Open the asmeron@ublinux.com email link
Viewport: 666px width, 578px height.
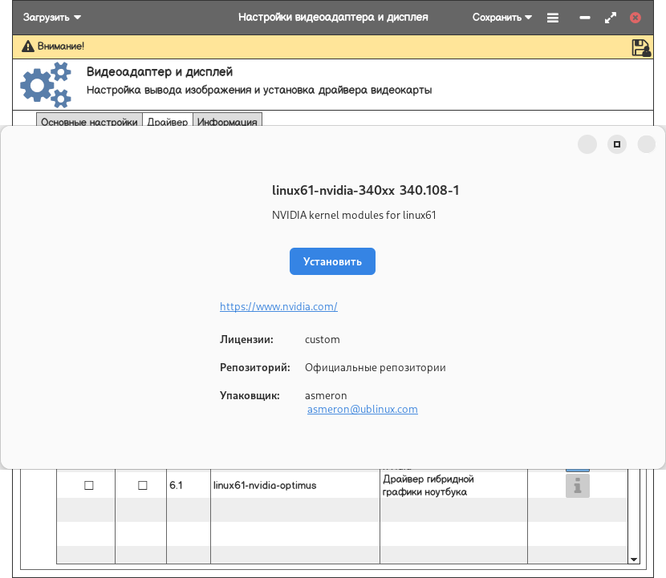(x=363, y=409)
